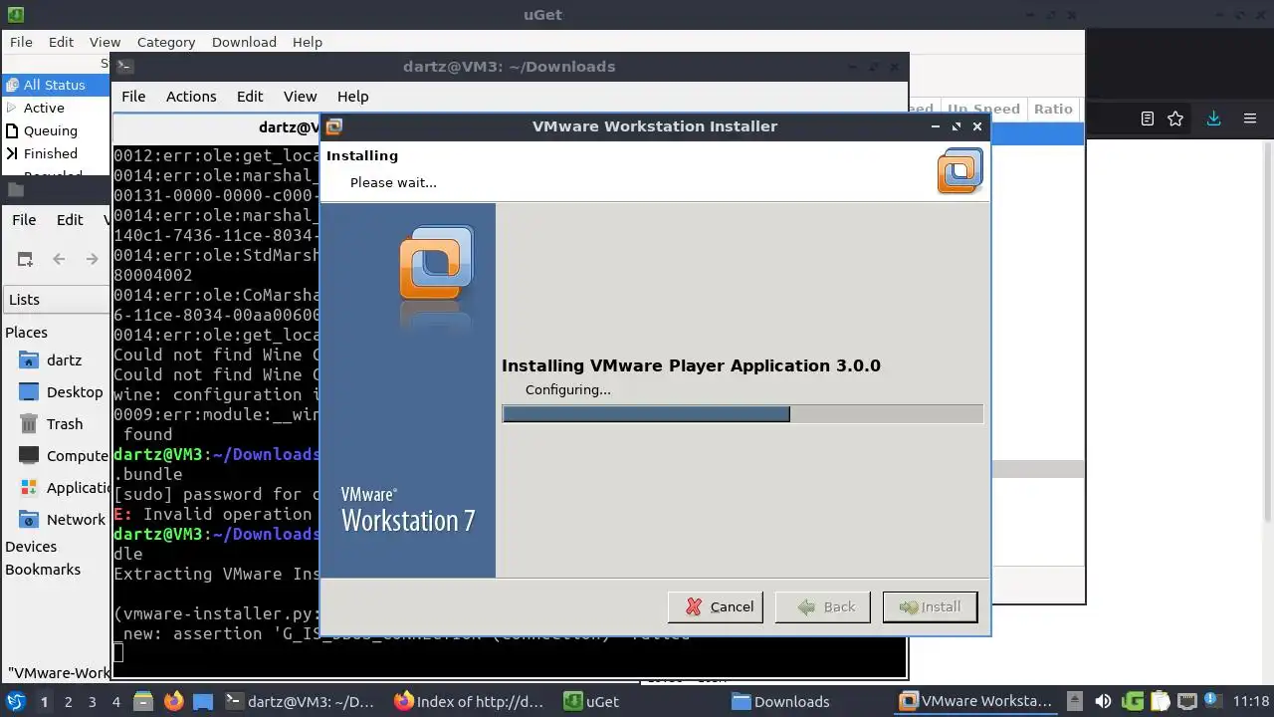The width and height of the screenshot is (1274, 717).
Task: Click removable media eject tray icon
Action: point(1075,701)
